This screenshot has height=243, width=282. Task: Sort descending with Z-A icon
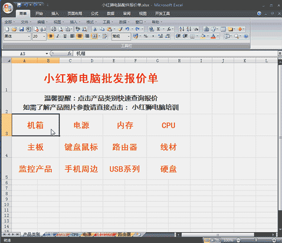tap(189, 29)
